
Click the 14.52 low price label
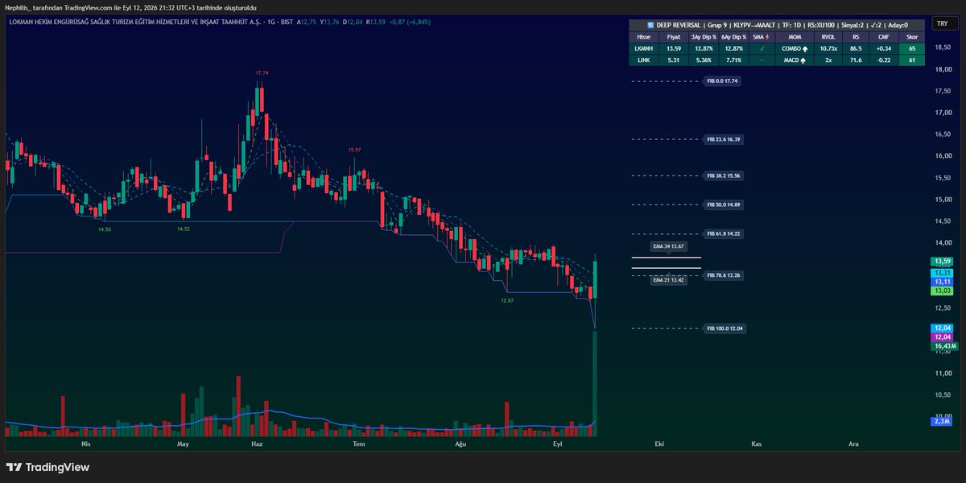tap(184, 229)
